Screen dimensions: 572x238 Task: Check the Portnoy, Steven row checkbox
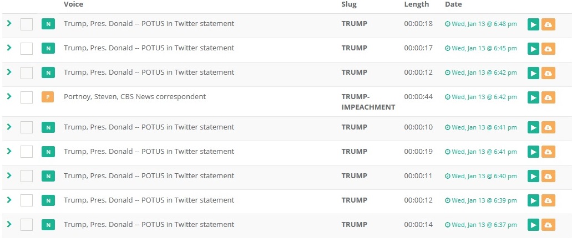coord(27,97)
